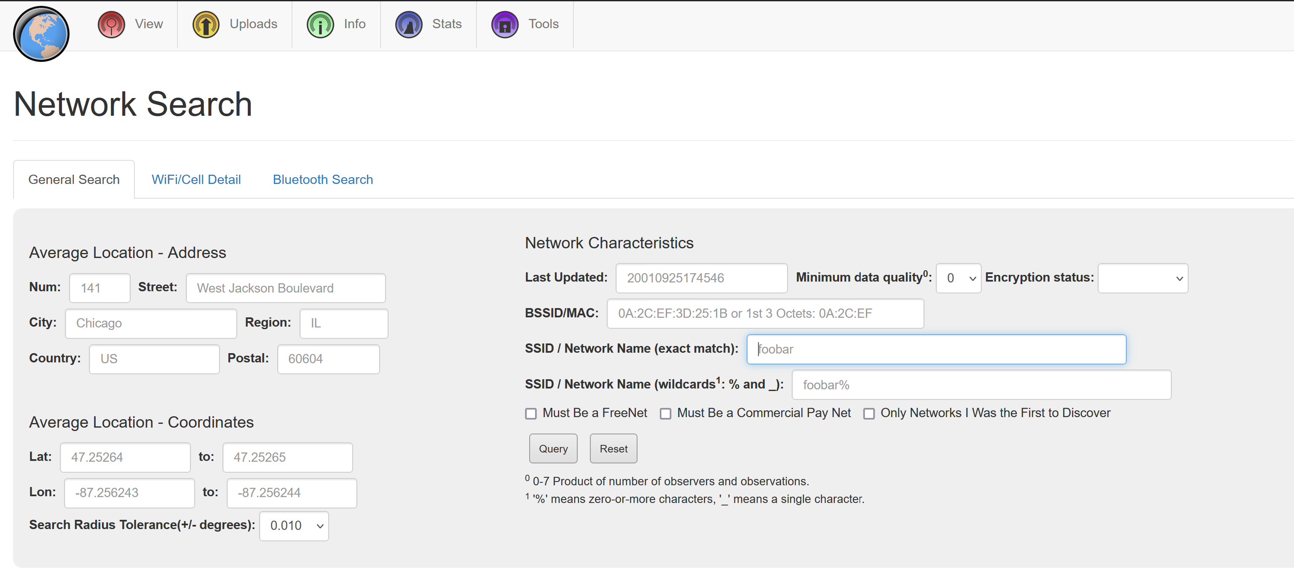Viewport: 1294px width, 572px height.
Task: Check Must Be a Commercial Pay Net
Action: click(666, 413)
